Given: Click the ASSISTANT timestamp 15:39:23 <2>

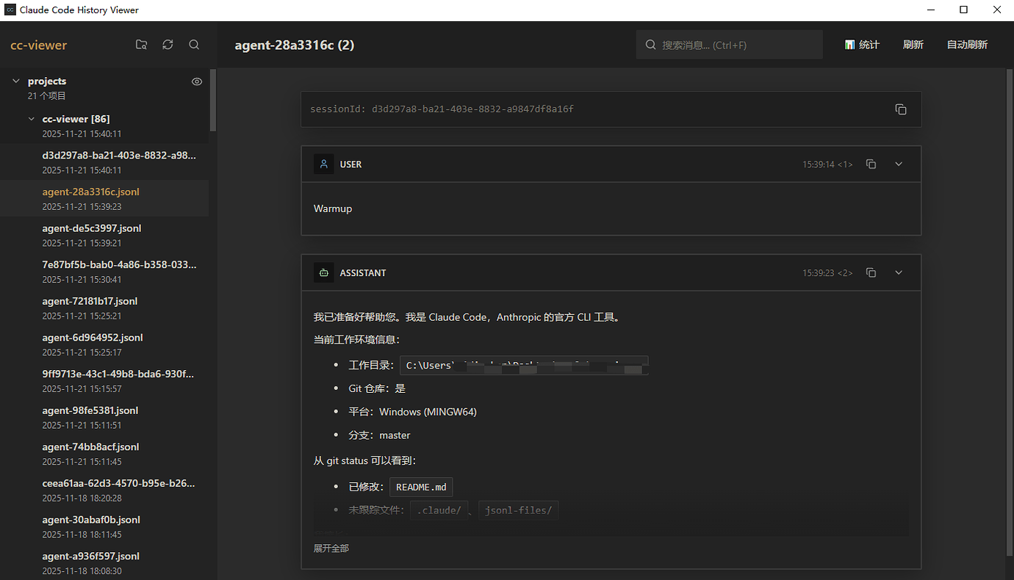Looking at the screenshot, I should point(827,273).
